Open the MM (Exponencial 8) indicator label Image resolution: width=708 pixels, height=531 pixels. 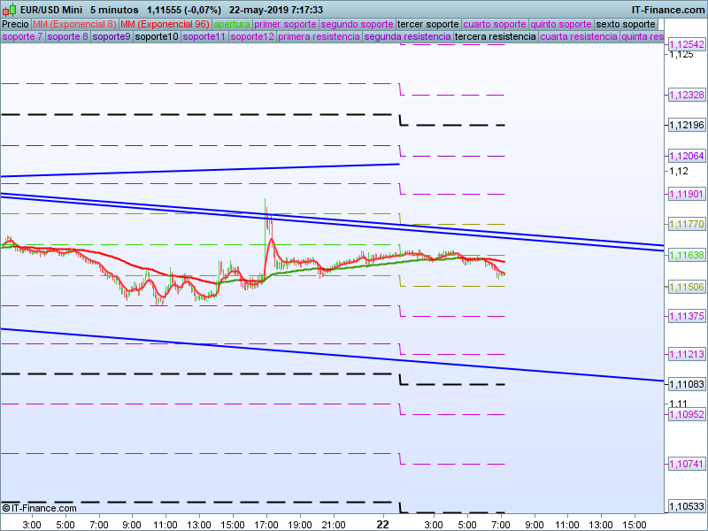(x=74, y=24)
